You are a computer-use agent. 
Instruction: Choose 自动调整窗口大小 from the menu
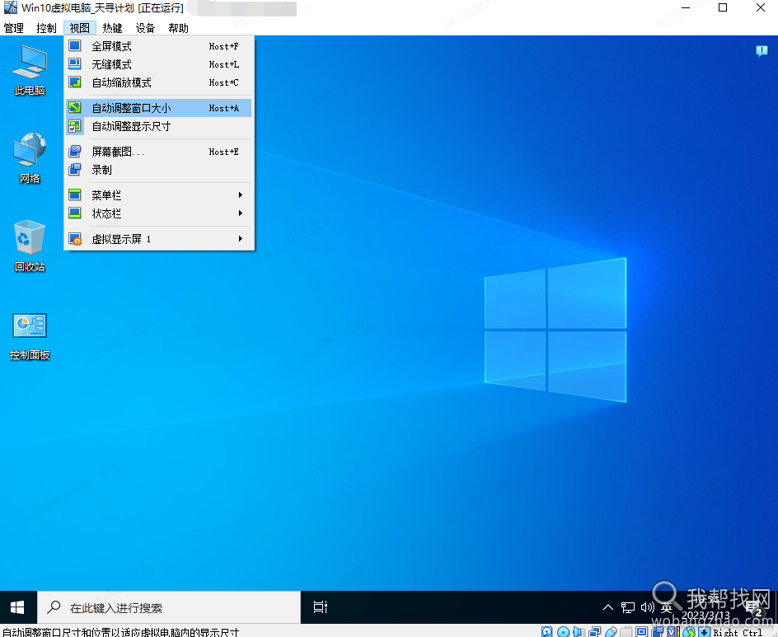[159, 108]
